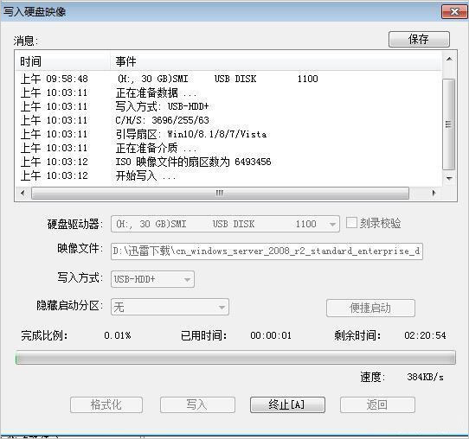Image resolution: width=469 pixels, height=439 pixels.
Task: Open the 隐藏启动分区 dropdown
Action: tap(170, 307)
